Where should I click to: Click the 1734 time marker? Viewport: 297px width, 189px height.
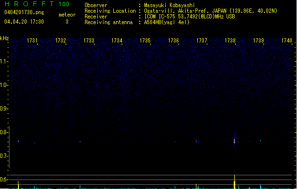(117, 40)
